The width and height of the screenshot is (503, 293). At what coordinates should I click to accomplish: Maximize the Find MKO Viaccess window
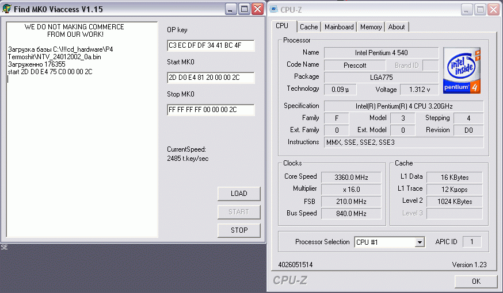(244, 9)
